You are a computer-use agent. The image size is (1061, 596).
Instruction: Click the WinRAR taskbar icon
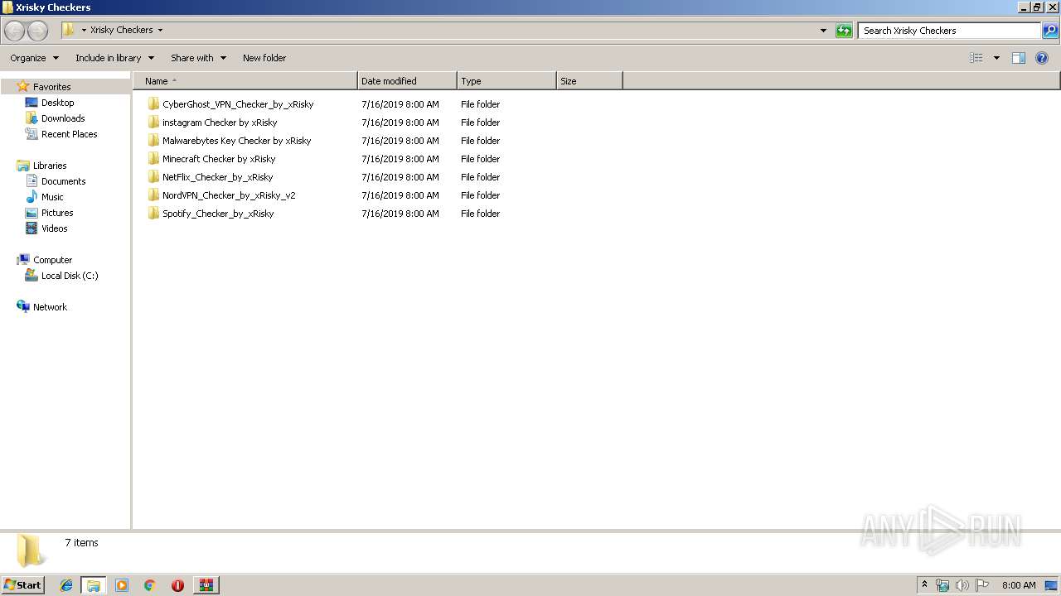click(x=206, y=585)
